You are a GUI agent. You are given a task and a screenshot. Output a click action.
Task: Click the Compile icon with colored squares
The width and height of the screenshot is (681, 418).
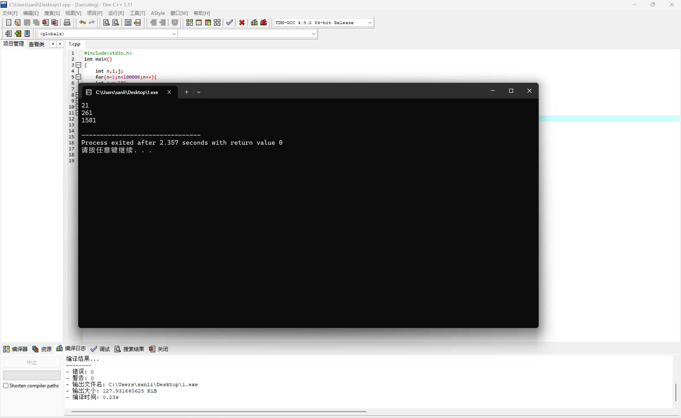189,23
